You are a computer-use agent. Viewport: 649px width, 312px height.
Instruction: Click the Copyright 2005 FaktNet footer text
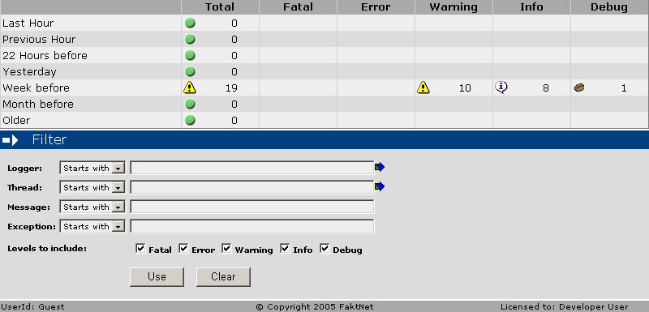click(315, 306)
